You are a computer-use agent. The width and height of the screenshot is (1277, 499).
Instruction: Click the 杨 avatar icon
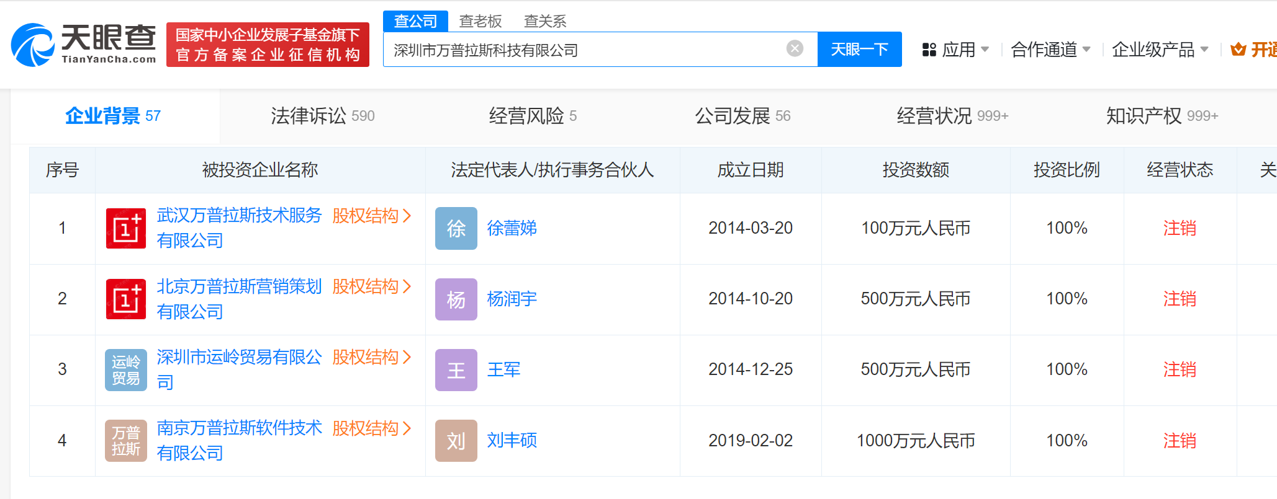pyautogui.click(x=456, y=299)
